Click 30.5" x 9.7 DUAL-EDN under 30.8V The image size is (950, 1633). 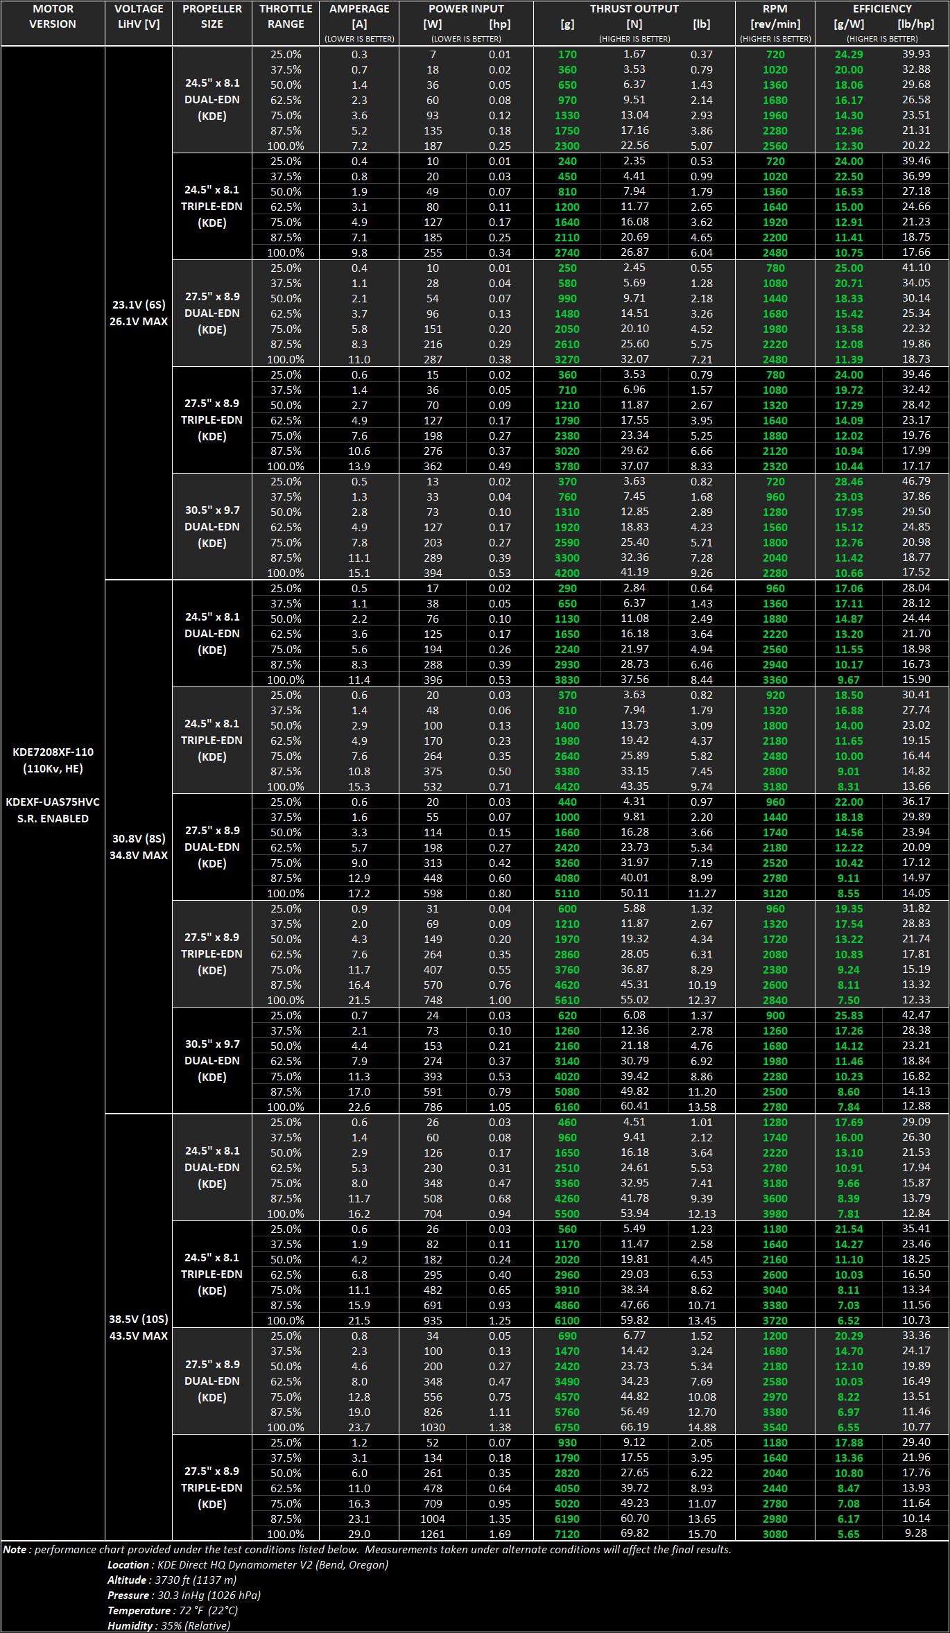point(212,1060)
